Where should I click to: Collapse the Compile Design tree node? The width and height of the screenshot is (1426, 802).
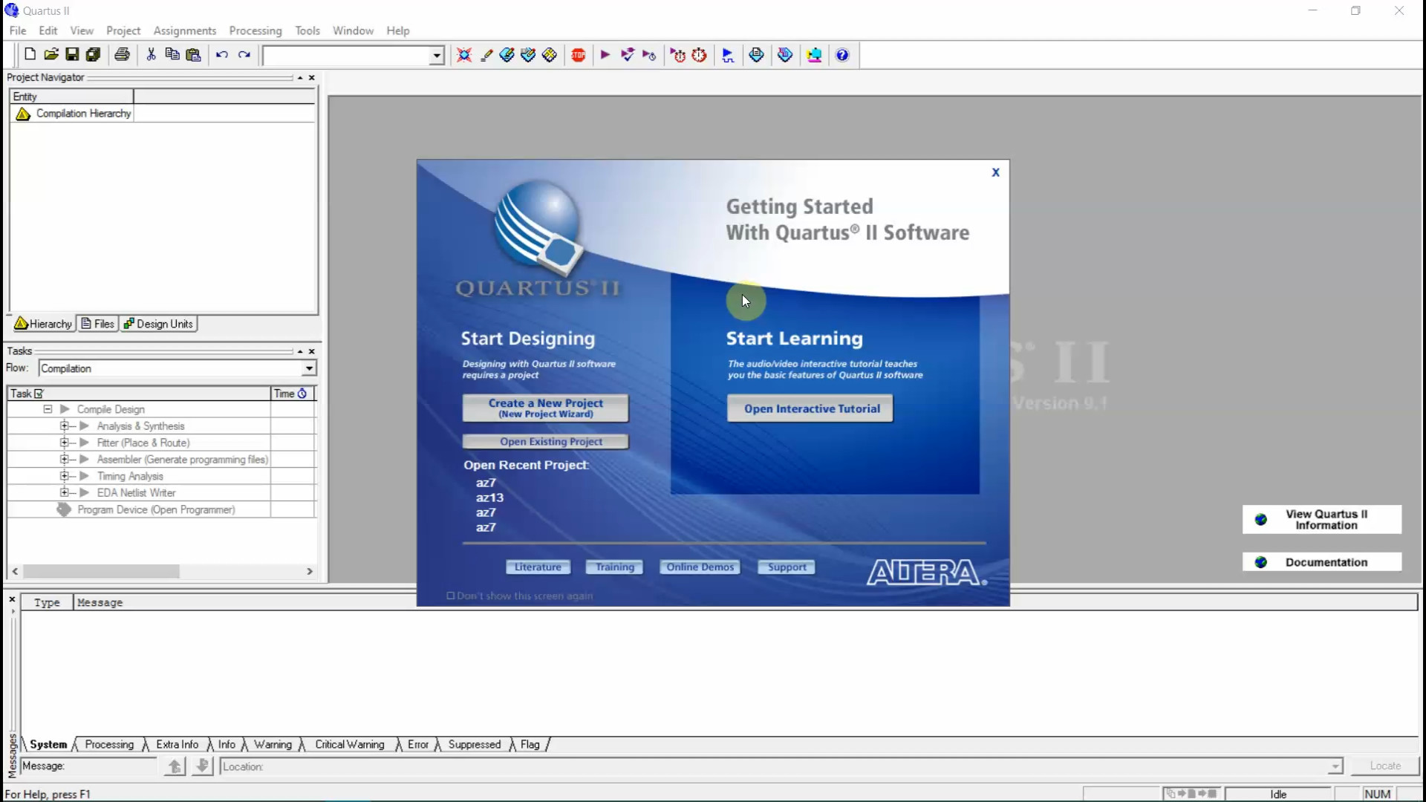click(x=48, y=409)
